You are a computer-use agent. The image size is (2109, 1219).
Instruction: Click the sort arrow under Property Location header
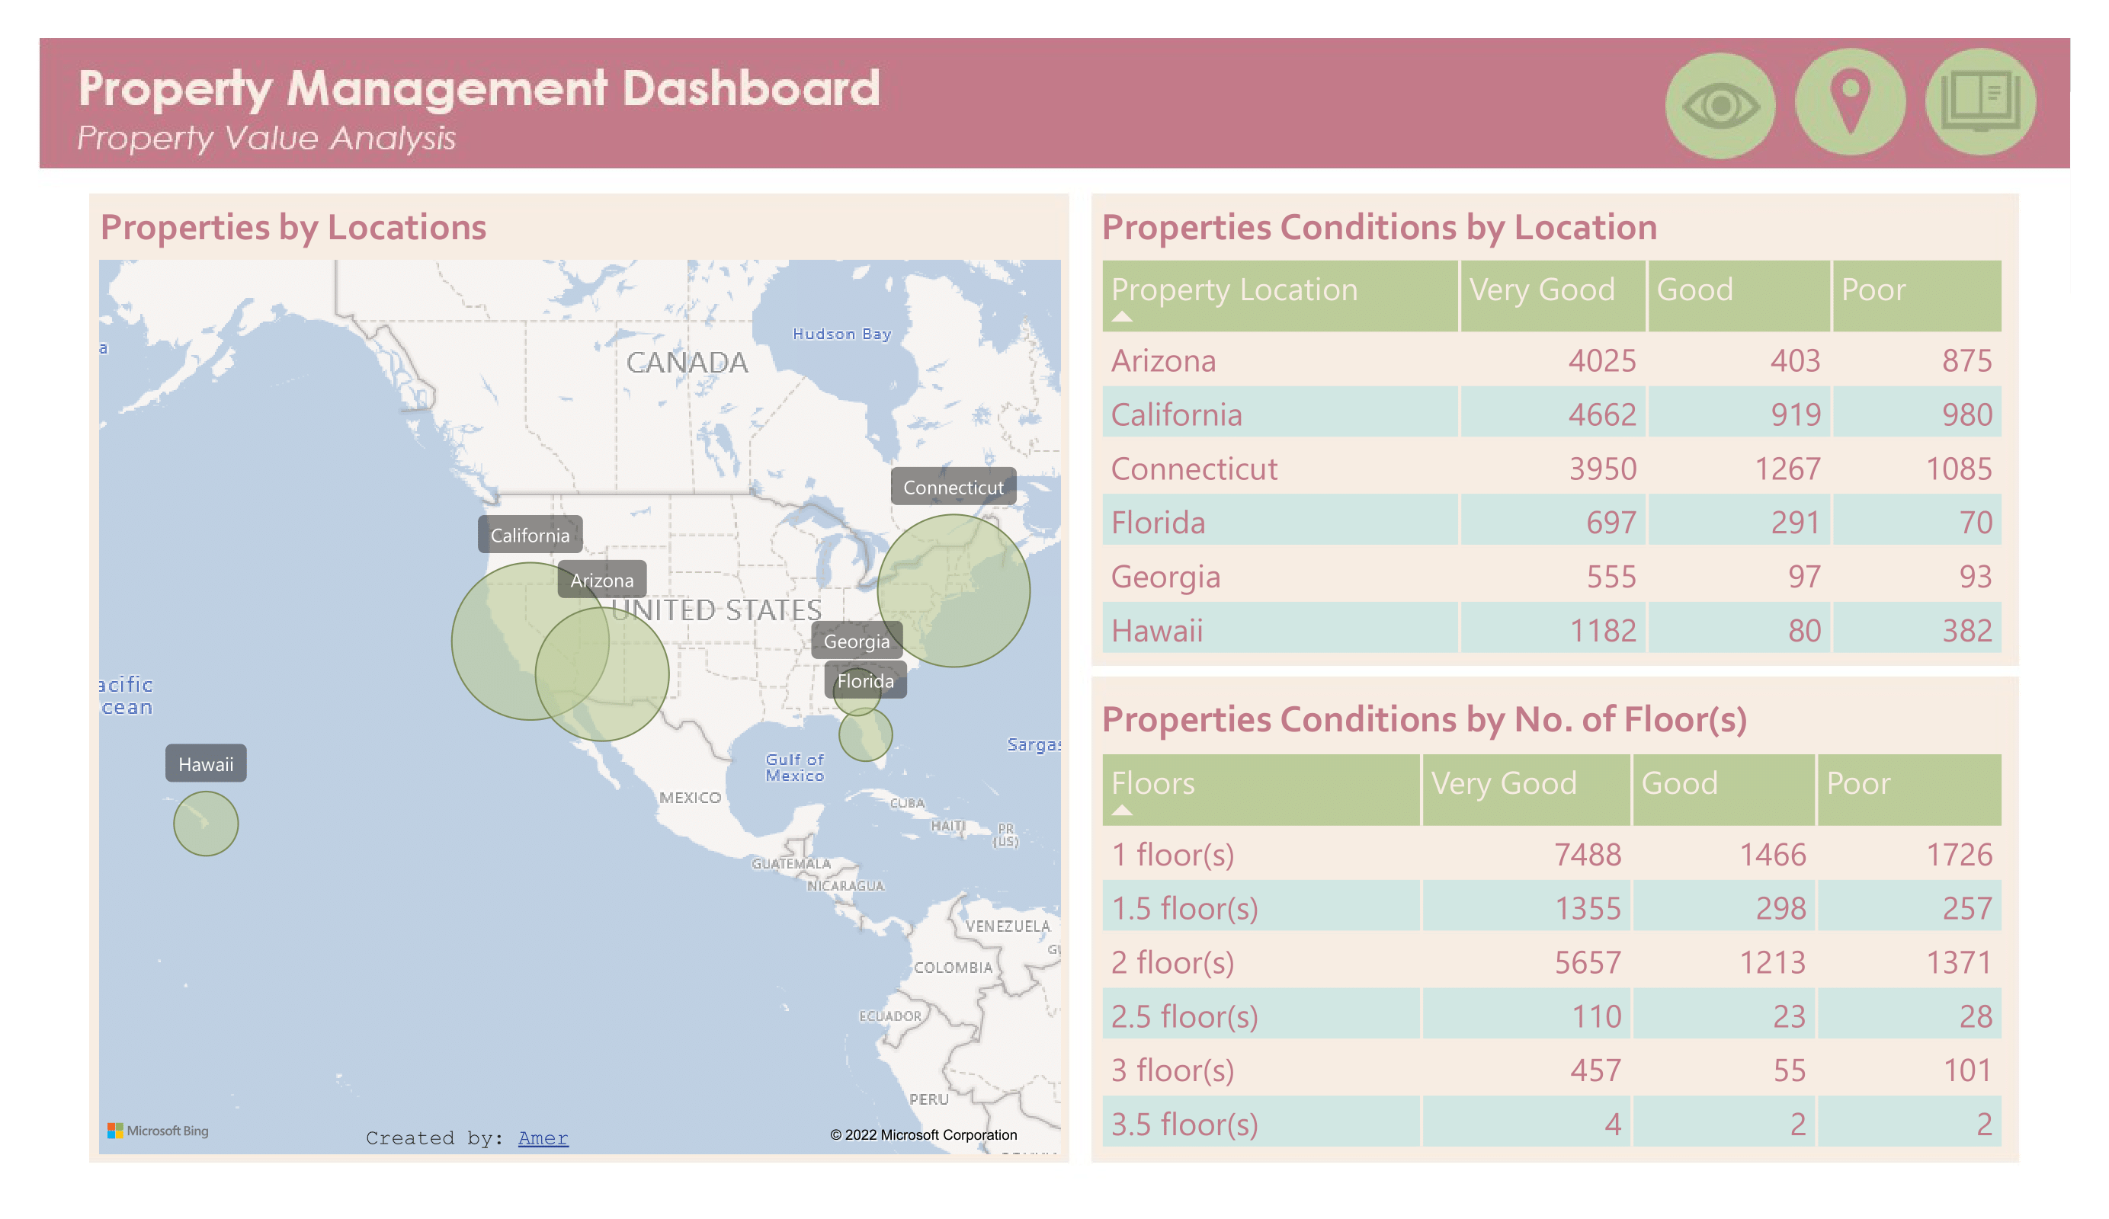[1122, 318]
